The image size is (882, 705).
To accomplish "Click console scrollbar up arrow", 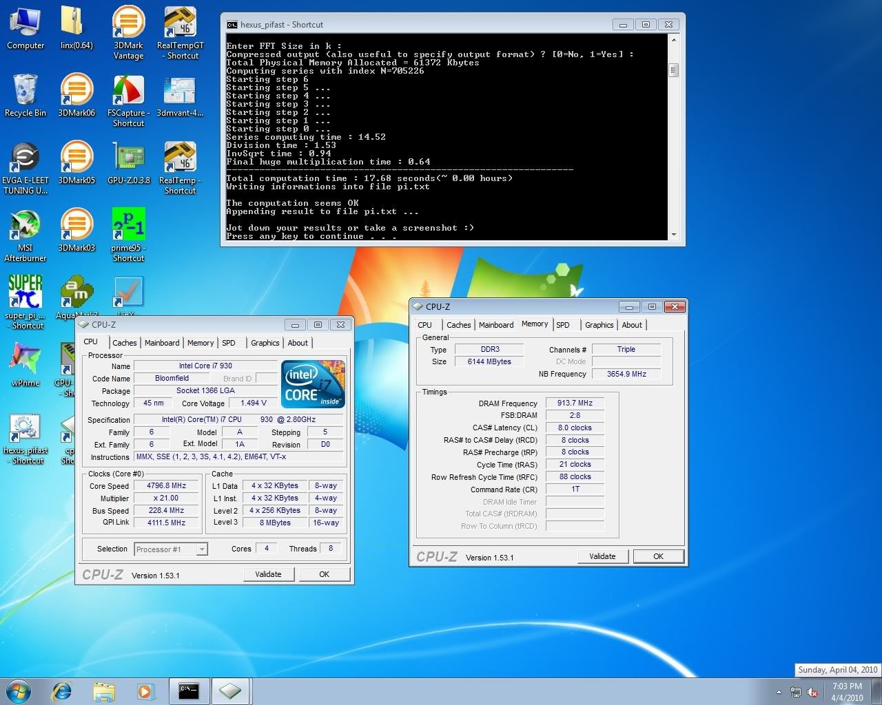I will (x=673, y=41).
